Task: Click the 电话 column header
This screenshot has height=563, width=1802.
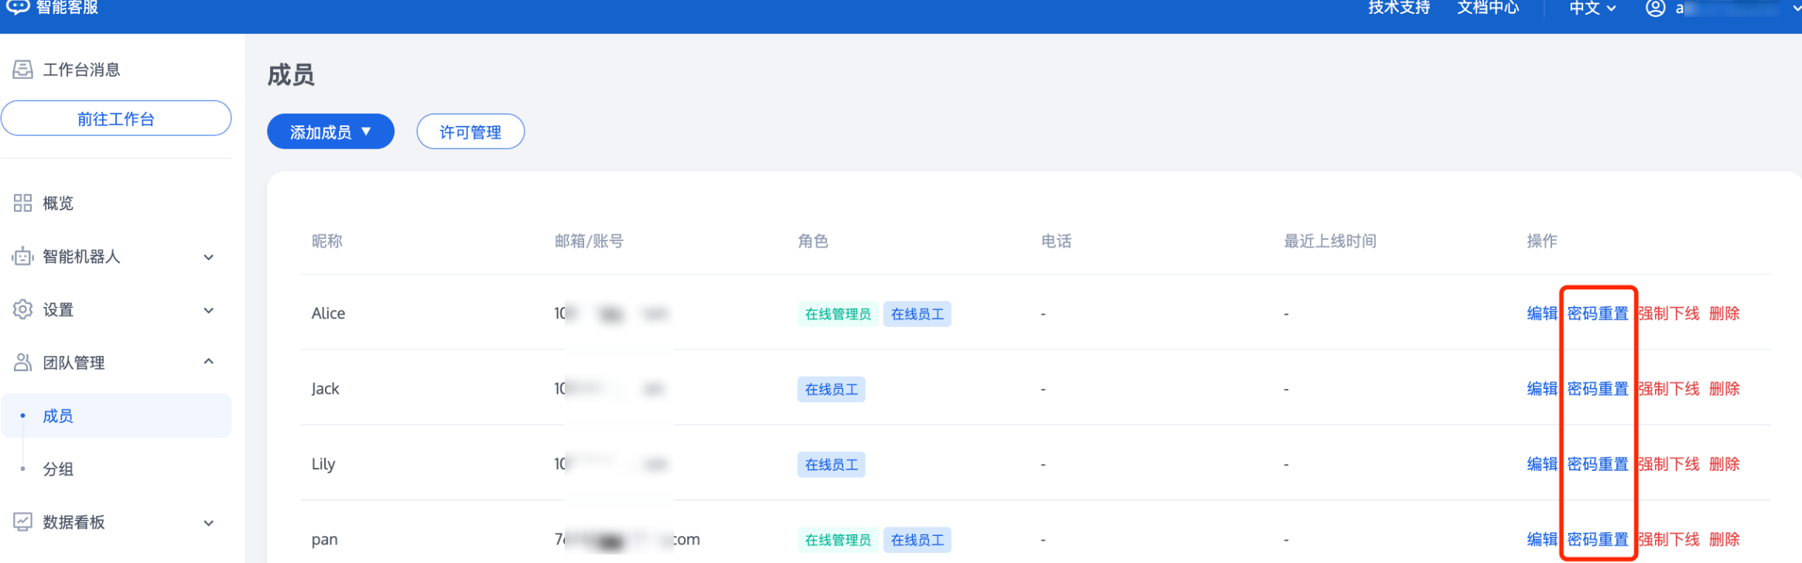Action: tap(1056, 241)
